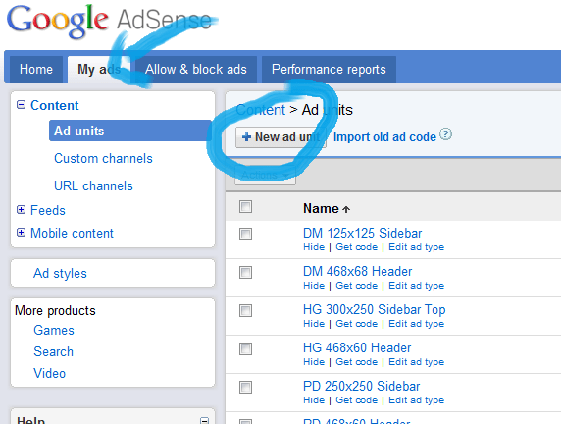Open the Allow & block ads tab
The height and width of the screenshot is (424, 561).
pyautogui.click(x=196, y=69)
